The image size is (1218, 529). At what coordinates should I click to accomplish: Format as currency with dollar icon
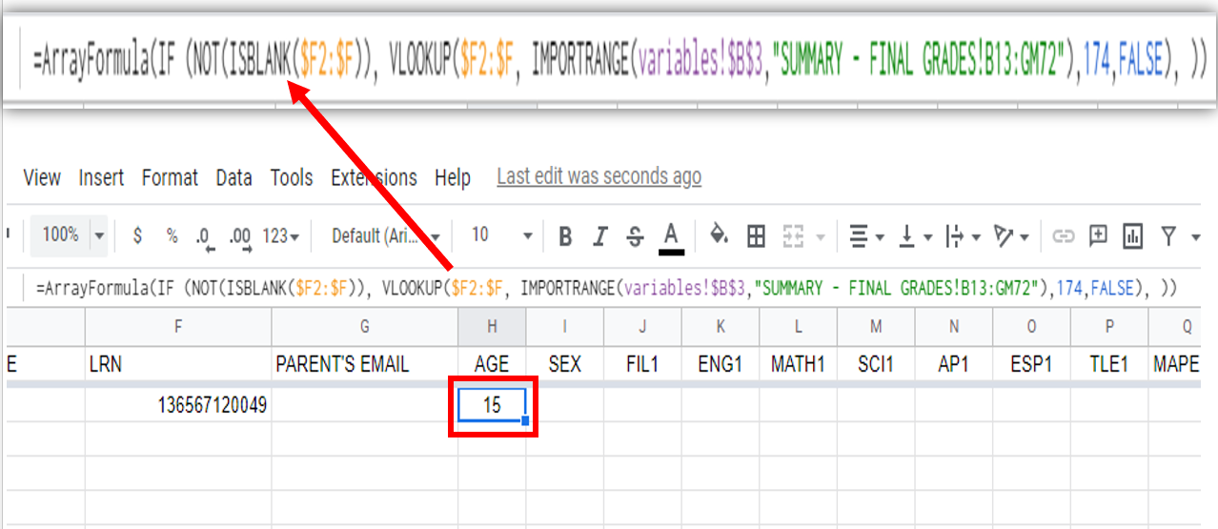(x=137, y=235)
